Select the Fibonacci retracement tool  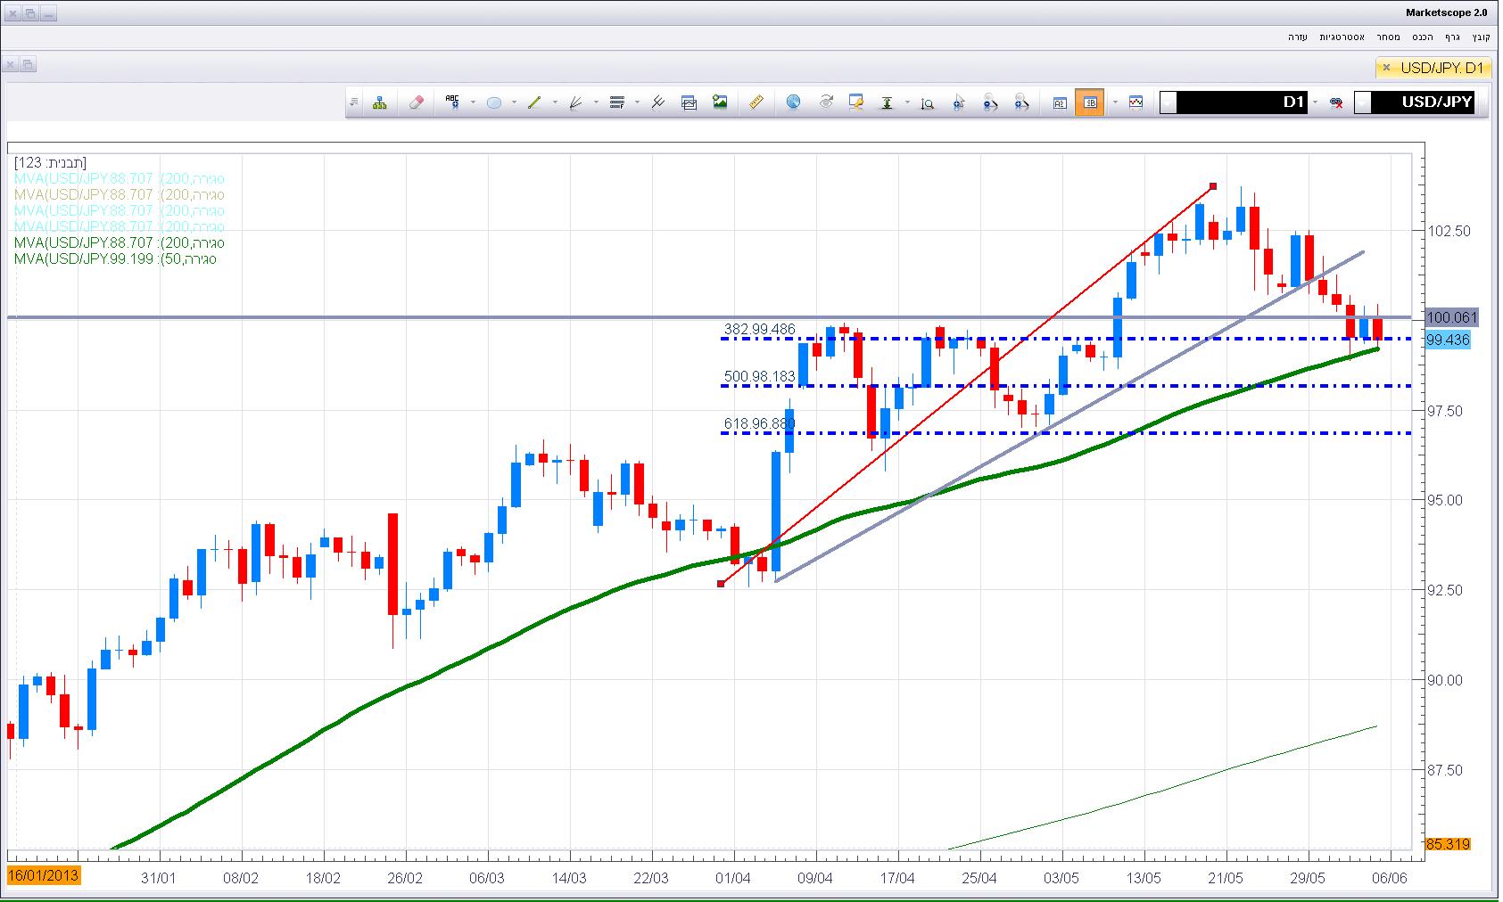(x=616, y=102)
